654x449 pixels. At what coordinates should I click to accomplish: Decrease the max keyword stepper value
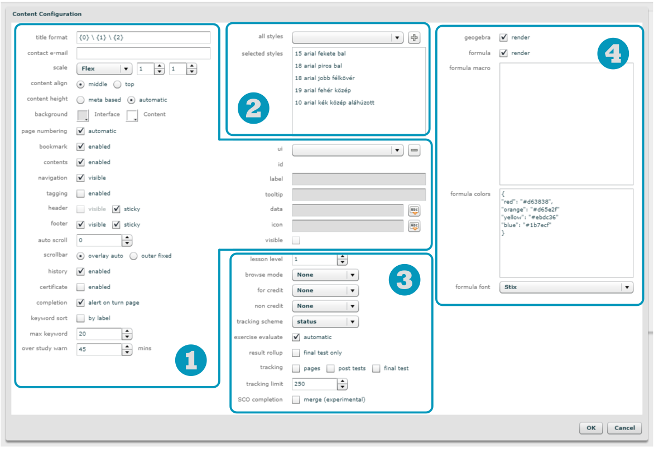point(127,337)
